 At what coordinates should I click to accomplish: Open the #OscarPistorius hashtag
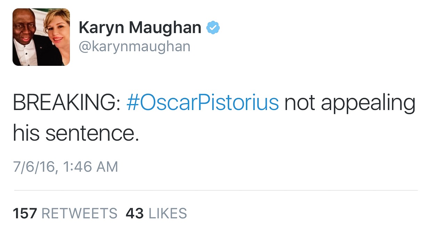tap(203, 103)
